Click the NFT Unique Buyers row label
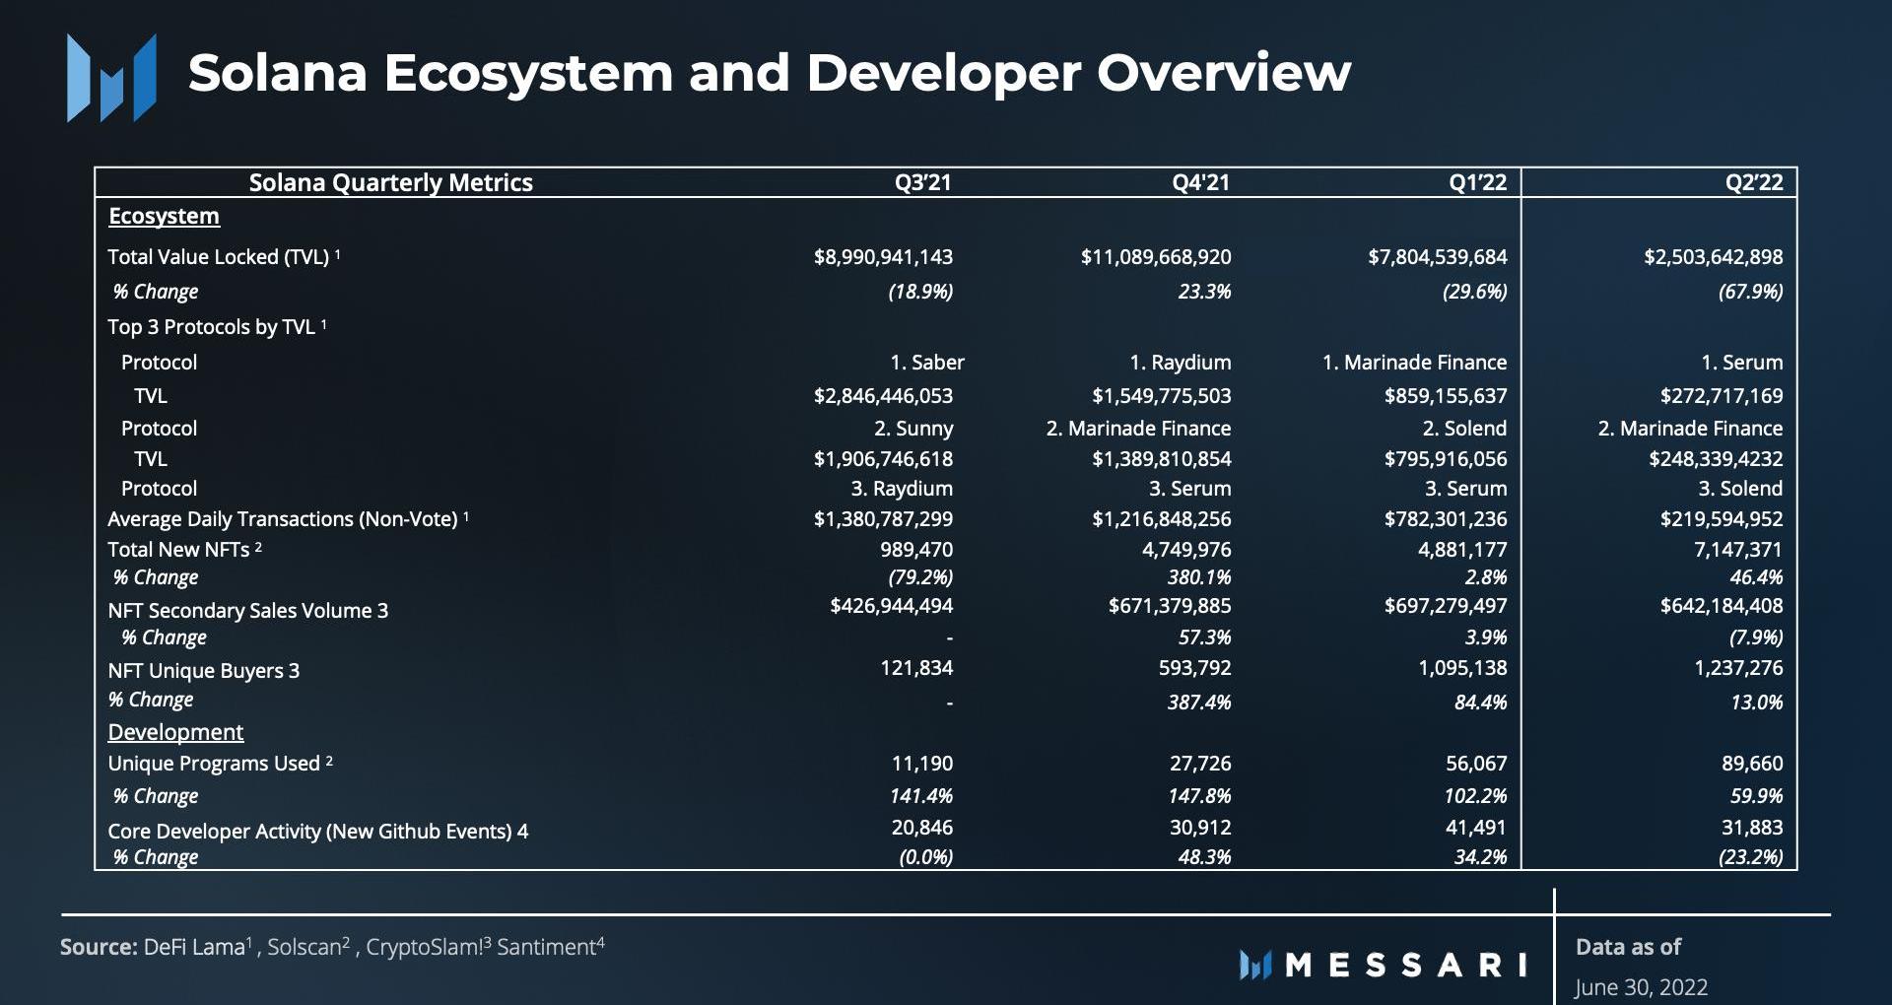The width and height of the screenshot is (1892, 1005). [203, 671]
